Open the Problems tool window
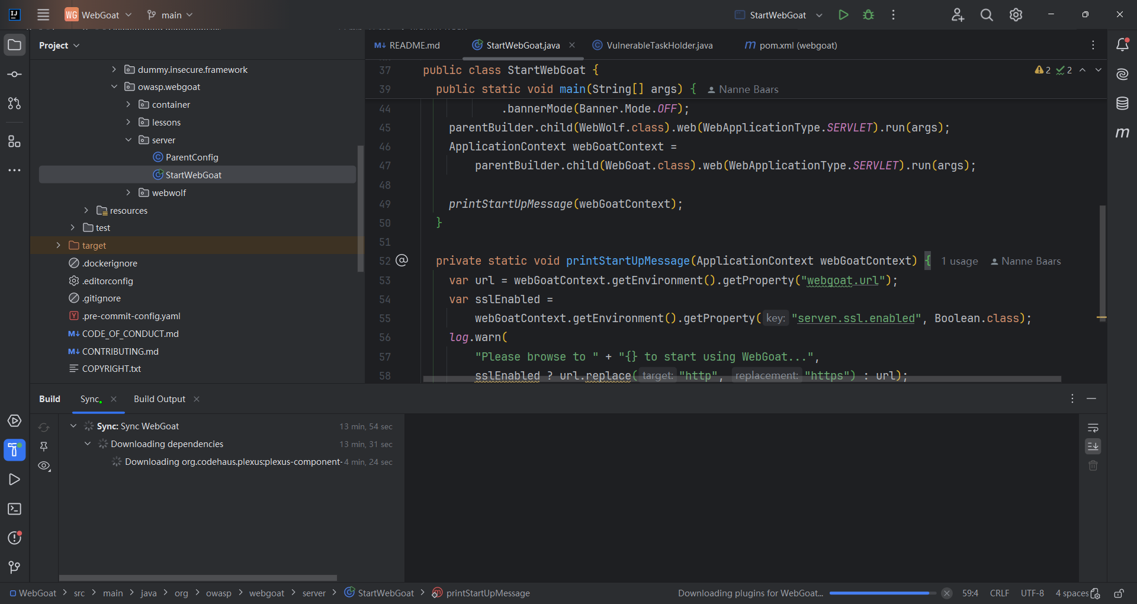The image size is (1137, 604). [15, 538]
